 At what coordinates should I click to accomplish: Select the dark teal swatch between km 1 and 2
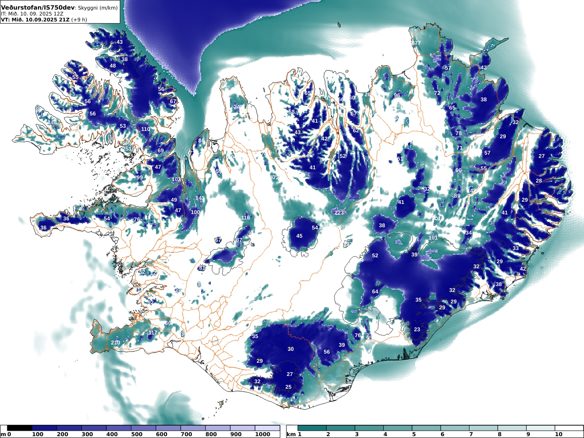(x=312, y=428)
